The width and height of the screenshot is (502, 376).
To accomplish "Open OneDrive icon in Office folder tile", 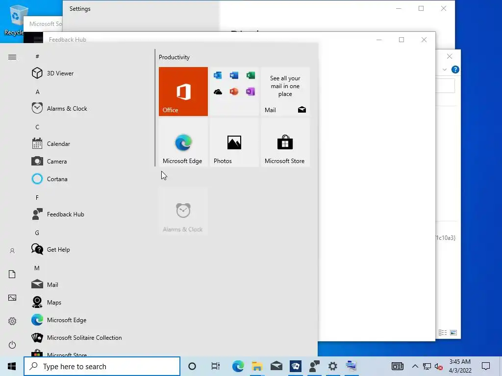I will click(218, 92).
